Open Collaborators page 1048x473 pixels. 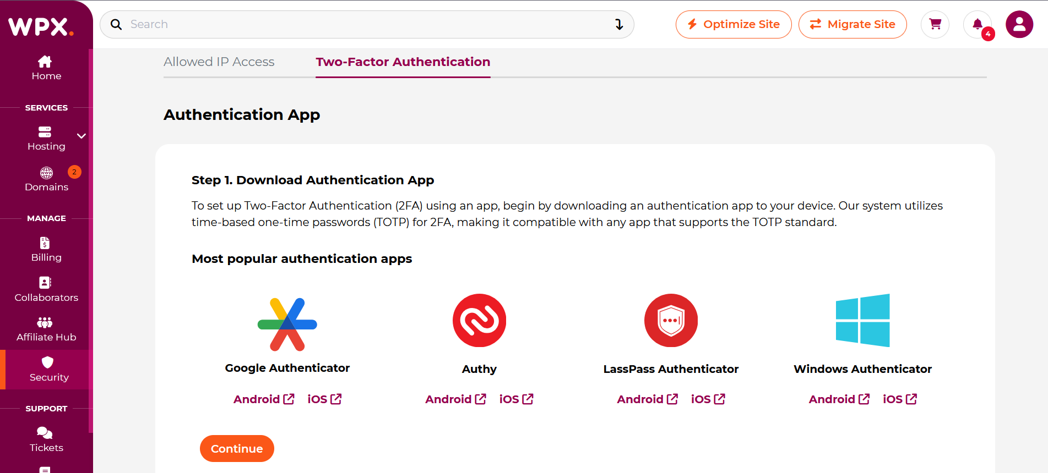(x=46, y=290)
